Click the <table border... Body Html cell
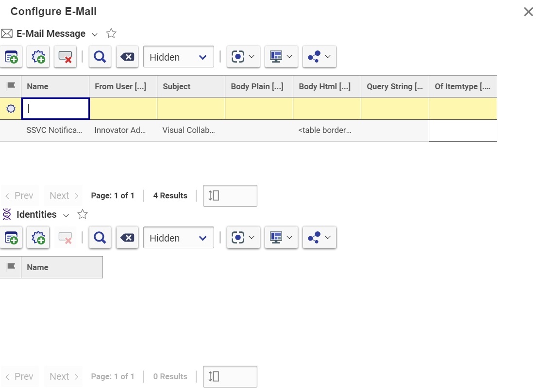 coord(327,130)
